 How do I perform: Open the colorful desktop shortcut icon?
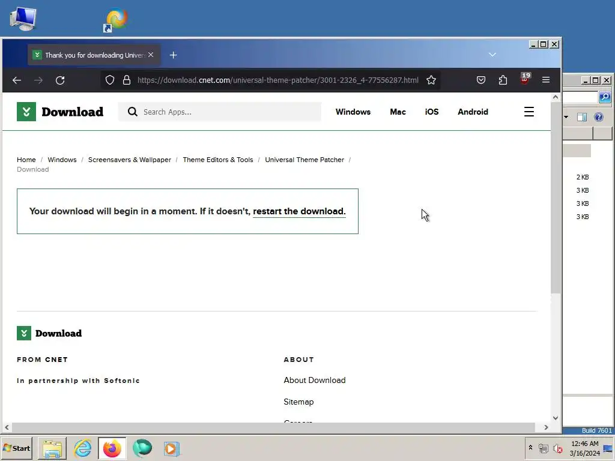pyautogui.click(x=117, y=20)
